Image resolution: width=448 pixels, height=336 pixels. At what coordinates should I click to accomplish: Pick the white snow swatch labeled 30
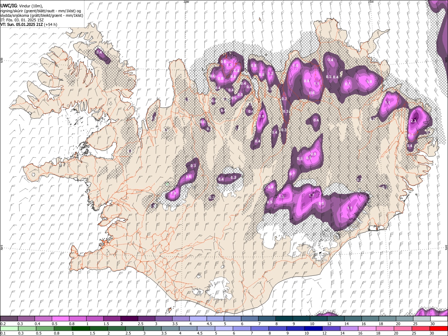point(439,319)
